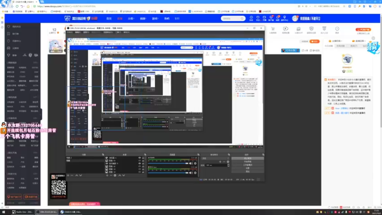
Task: Open S11 tab in Douyu navigation
Action: coord(177,19)
